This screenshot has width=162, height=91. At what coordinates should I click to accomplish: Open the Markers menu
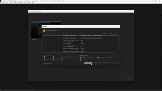coord(16,3)
